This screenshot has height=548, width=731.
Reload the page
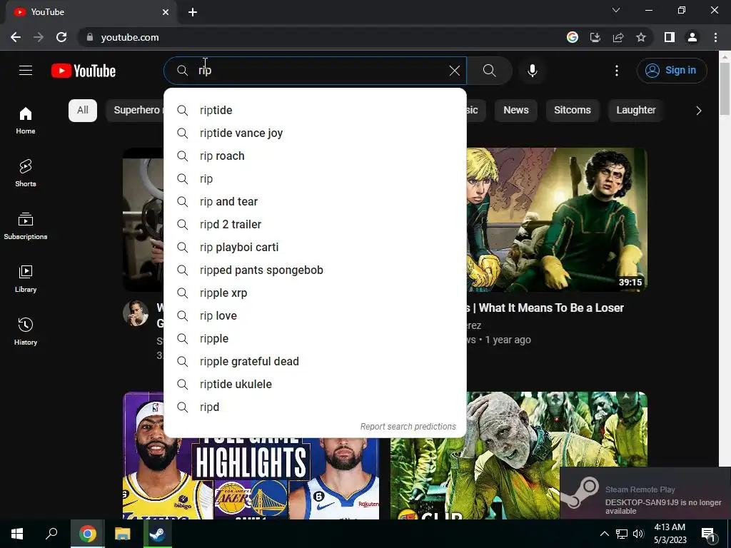tap(61, 37)
